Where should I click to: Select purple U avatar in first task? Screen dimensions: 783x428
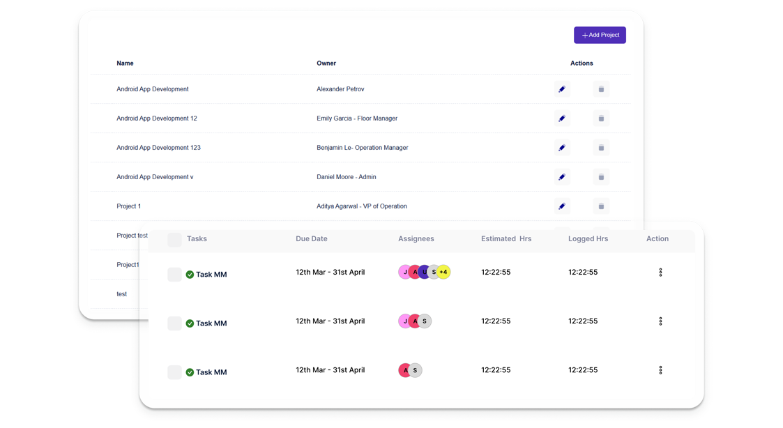[x=425, y=272]
